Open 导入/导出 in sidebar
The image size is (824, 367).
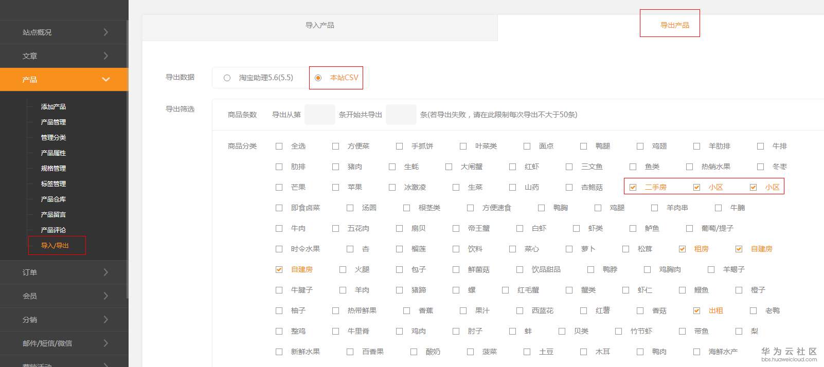pyautogui.click(x=55, y=245)
